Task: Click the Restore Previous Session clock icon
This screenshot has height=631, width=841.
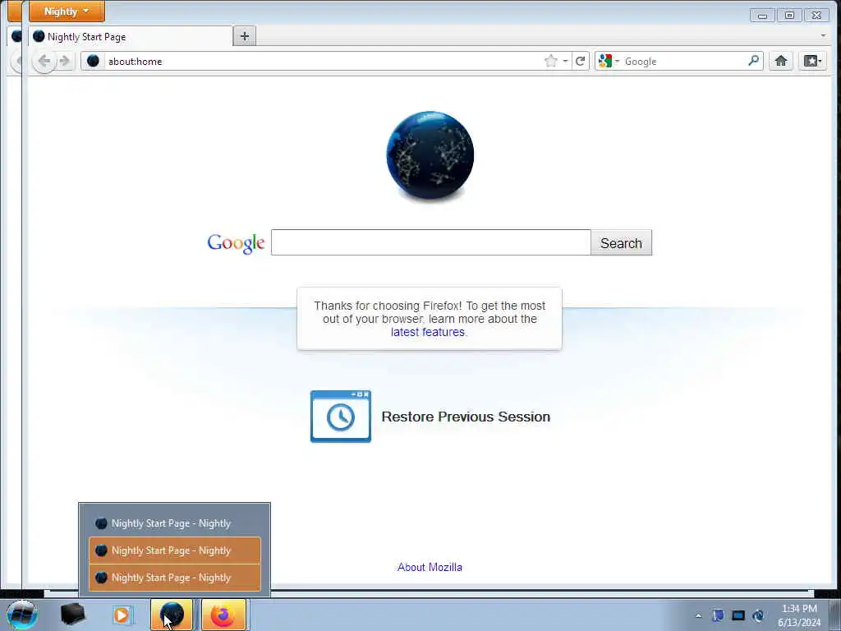Action: tap(341, 417)
